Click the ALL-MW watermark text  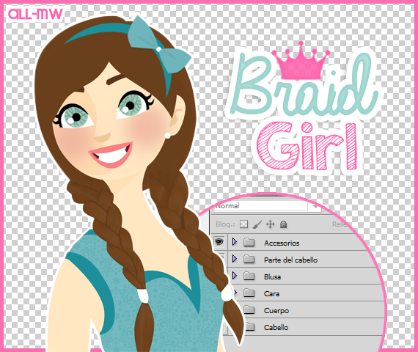35,14
